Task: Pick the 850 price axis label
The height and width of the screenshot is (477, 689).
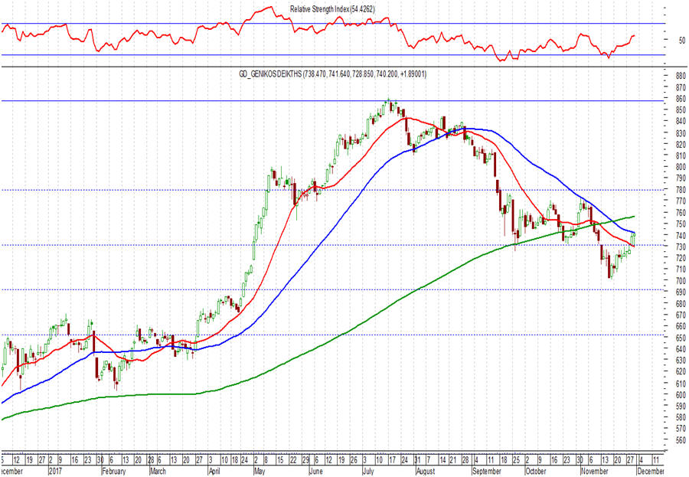Action: (x=681, y=109)
